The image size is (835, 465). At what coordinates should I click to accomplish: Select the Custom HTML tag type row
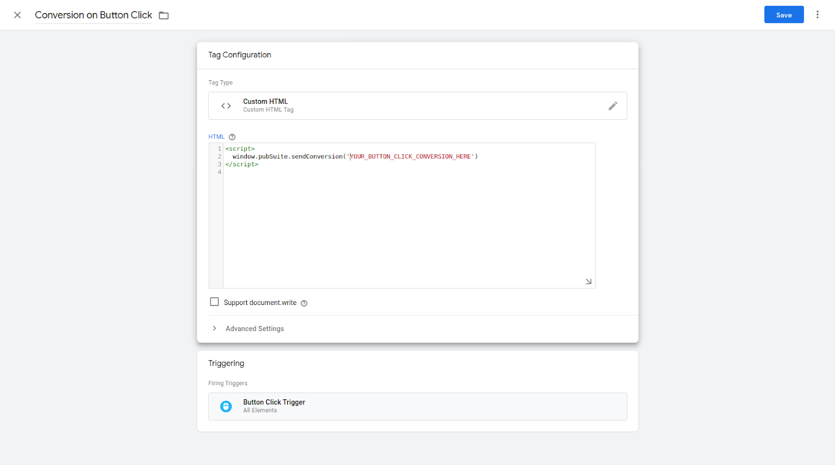pyautogui.click(x=417, y=106)
